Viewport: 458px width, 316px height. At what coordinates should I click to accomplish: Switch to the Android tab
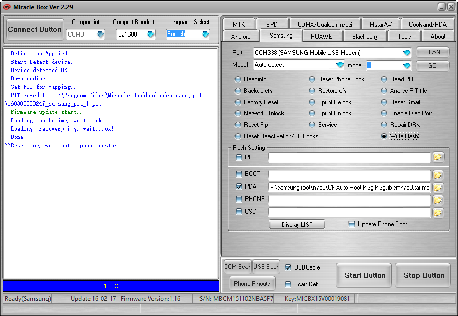coord(241,36)
